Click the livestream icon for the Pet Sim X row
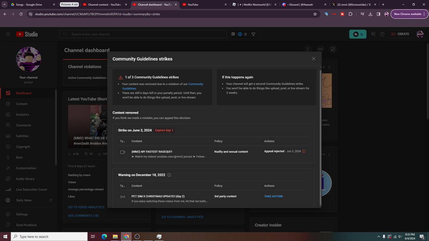This screenshot has height=241, width=429. (x=123, y=197)
